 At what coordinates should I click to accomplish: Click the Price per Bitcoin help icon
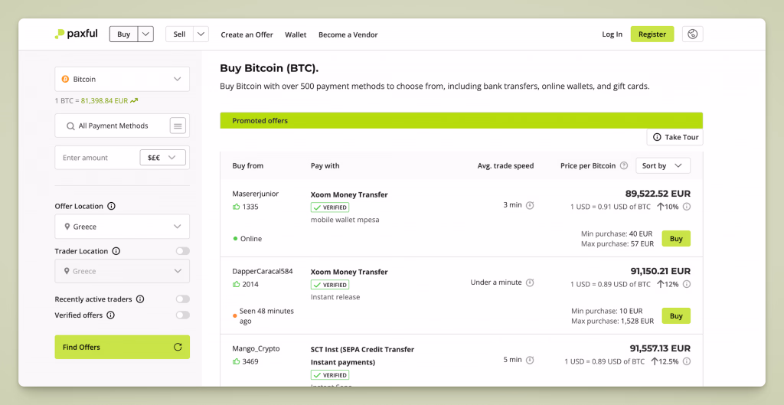tap(624, 165)
